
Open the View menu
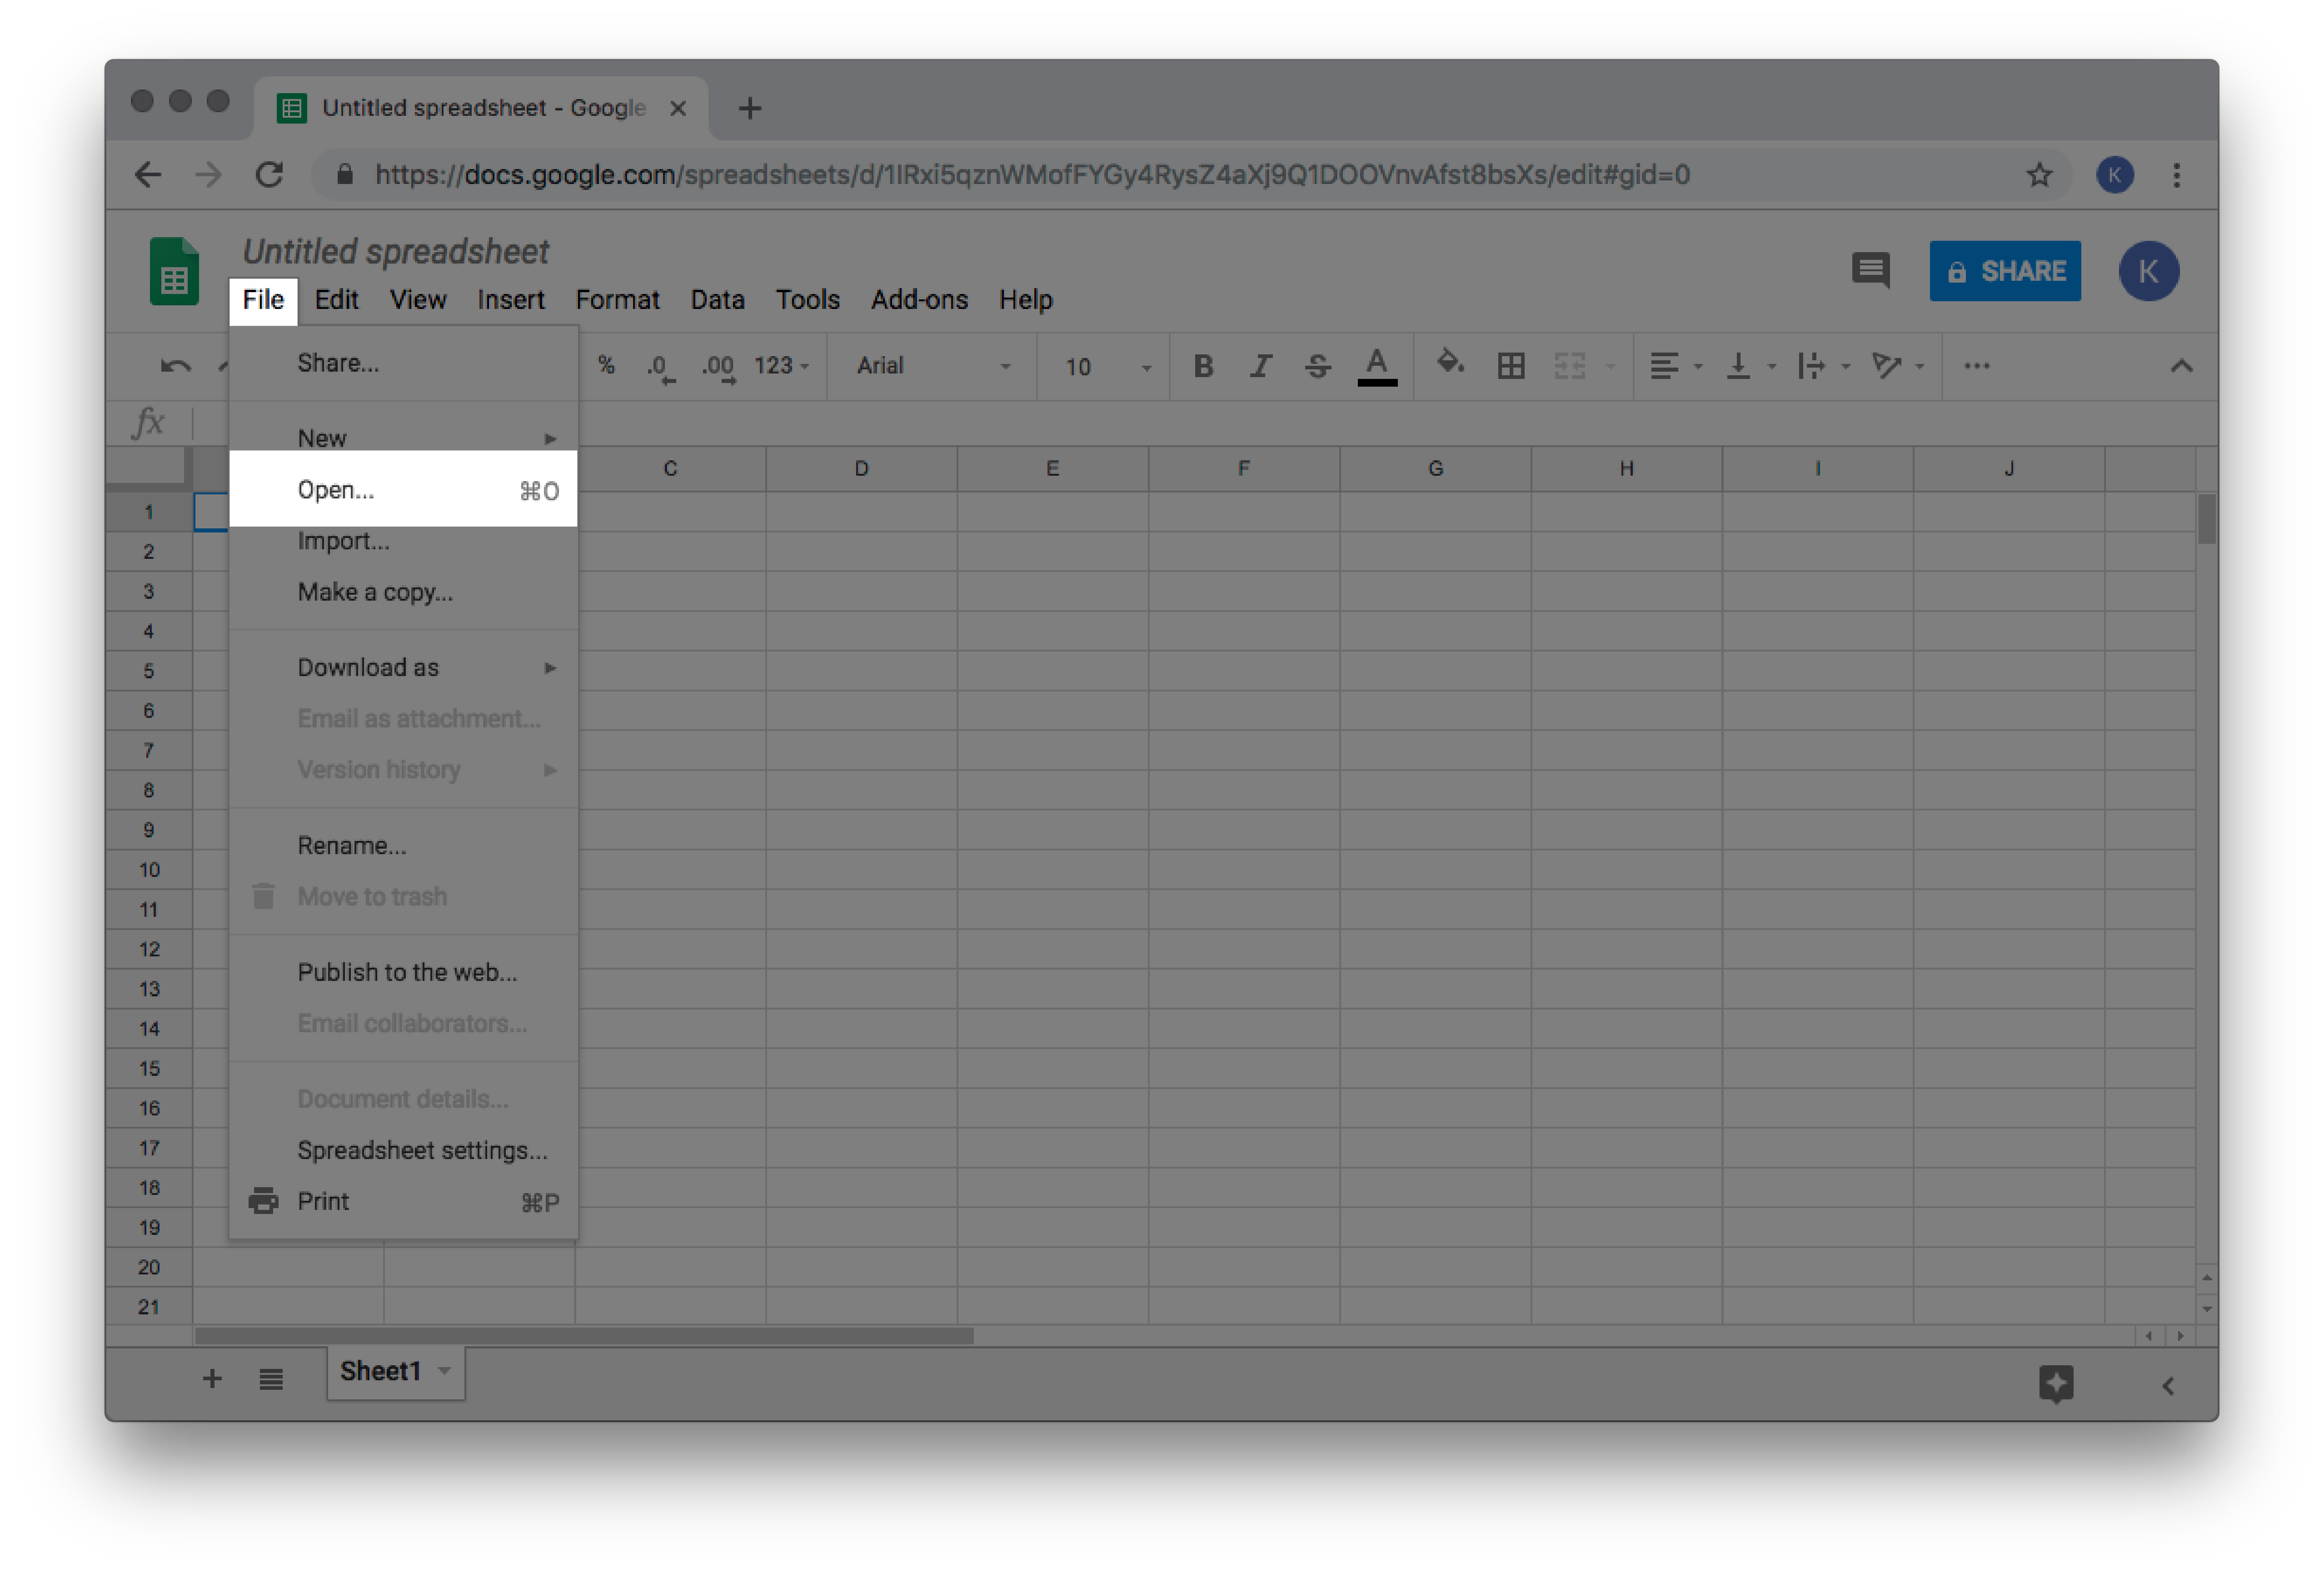point(418,300)
